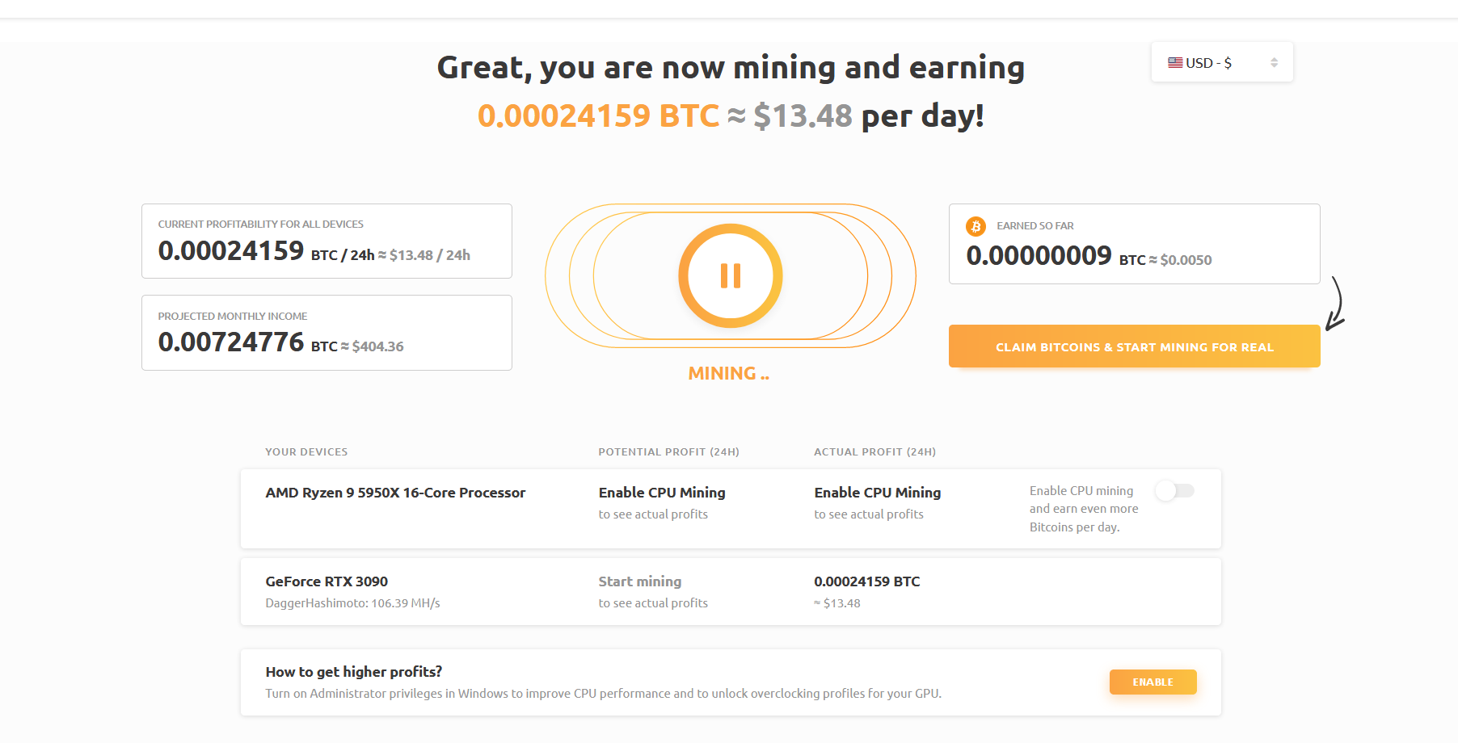Click the Bitcoin icon beside Earned So Far

click(976, 226)
